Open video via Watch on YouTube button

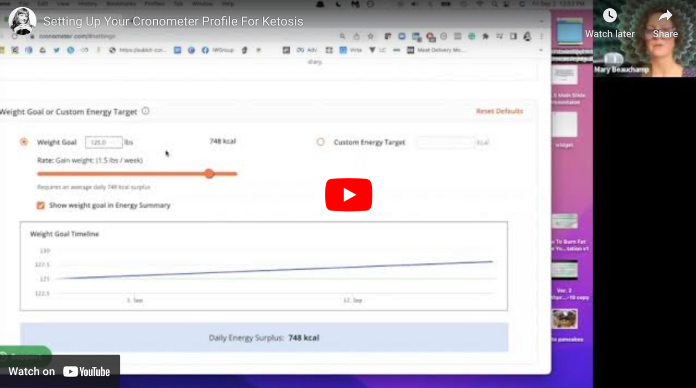point(59,371)
